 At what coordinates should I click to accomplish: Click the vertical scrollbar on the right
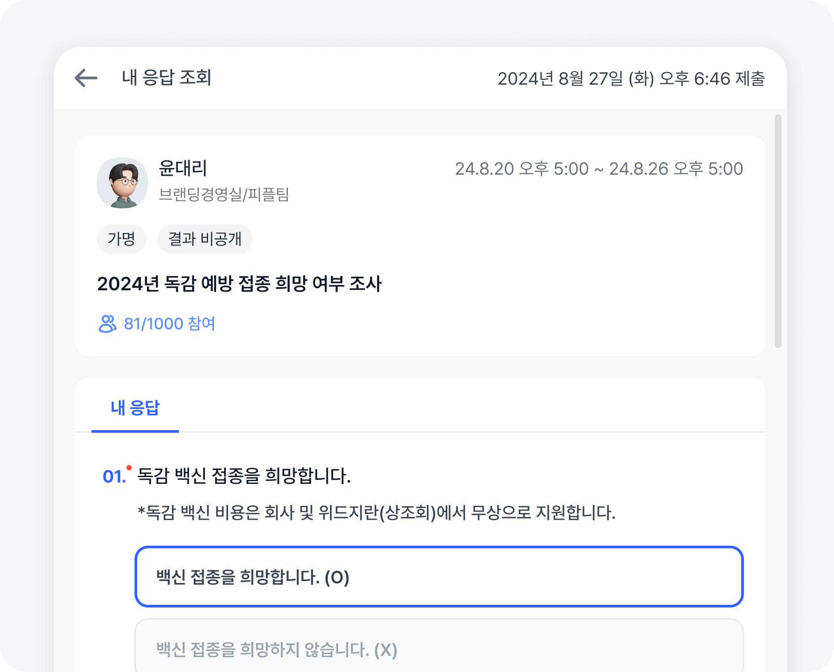tap(778, 231)
